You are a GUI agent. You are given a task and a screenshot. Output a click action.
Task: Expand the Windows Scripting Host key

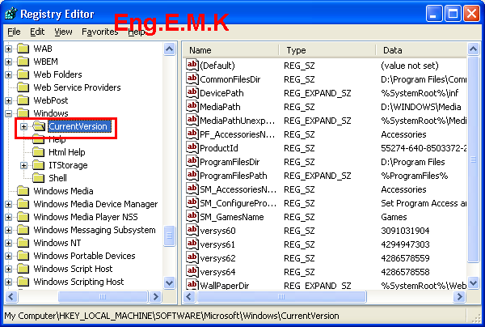click(x=9, y=282)
